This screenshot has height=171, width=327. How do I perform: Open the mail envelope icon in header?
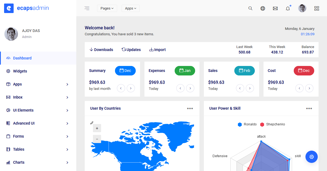[275, 8]
